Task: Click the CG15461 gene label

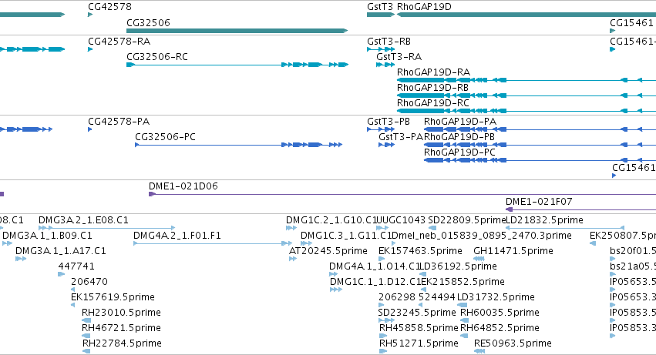Action: [631, 22]
